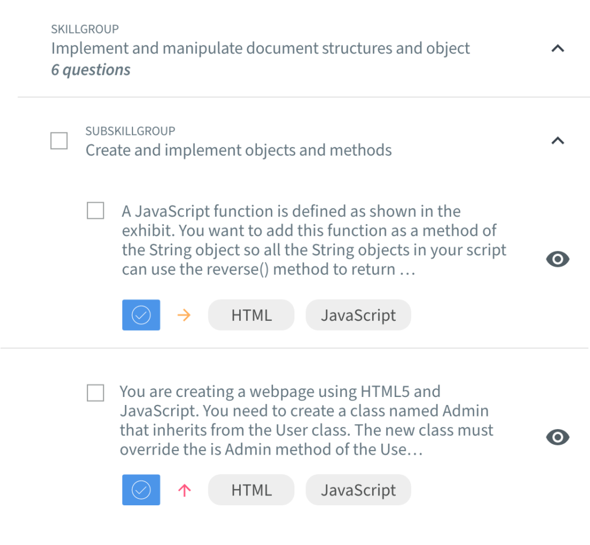Preview the Admin class question with eye icon
Screen dimensions: 590x545
pos(557,438)
